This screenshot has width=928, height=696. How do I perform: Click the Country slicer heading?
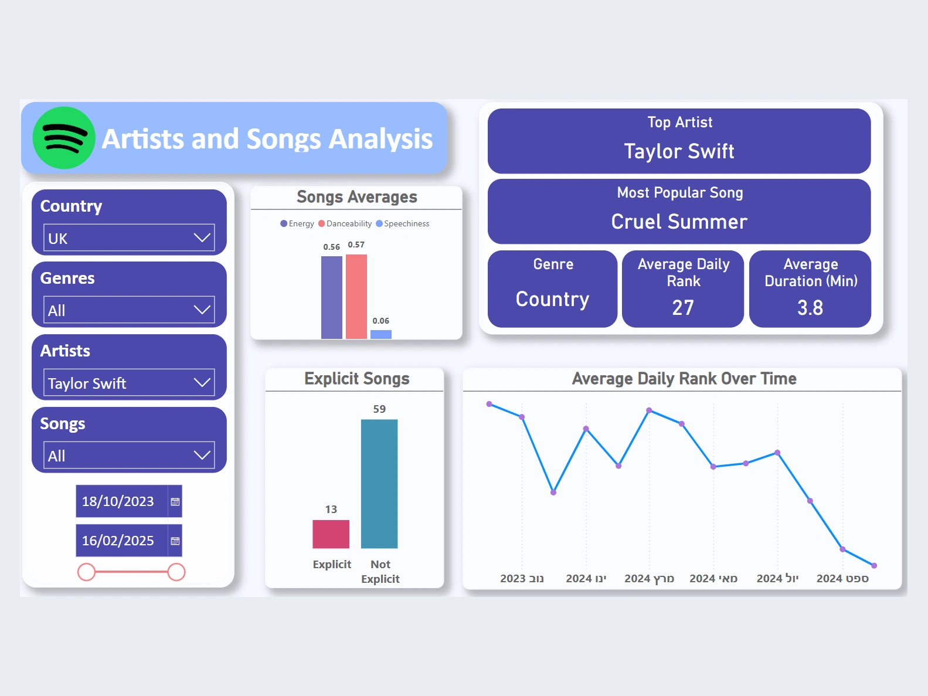click(x=71, y=206)
